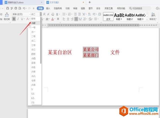The width and height of the screenshot is (160, 118).
Task: Insert a bulleted list
Action: [x=64, y=14]
